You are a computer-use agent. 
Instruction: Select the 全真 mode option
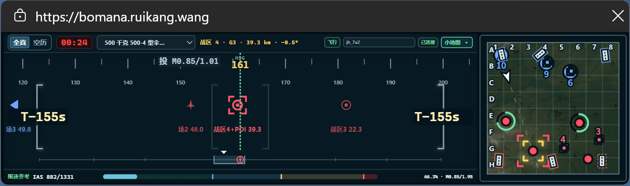(x=20, y=42)
